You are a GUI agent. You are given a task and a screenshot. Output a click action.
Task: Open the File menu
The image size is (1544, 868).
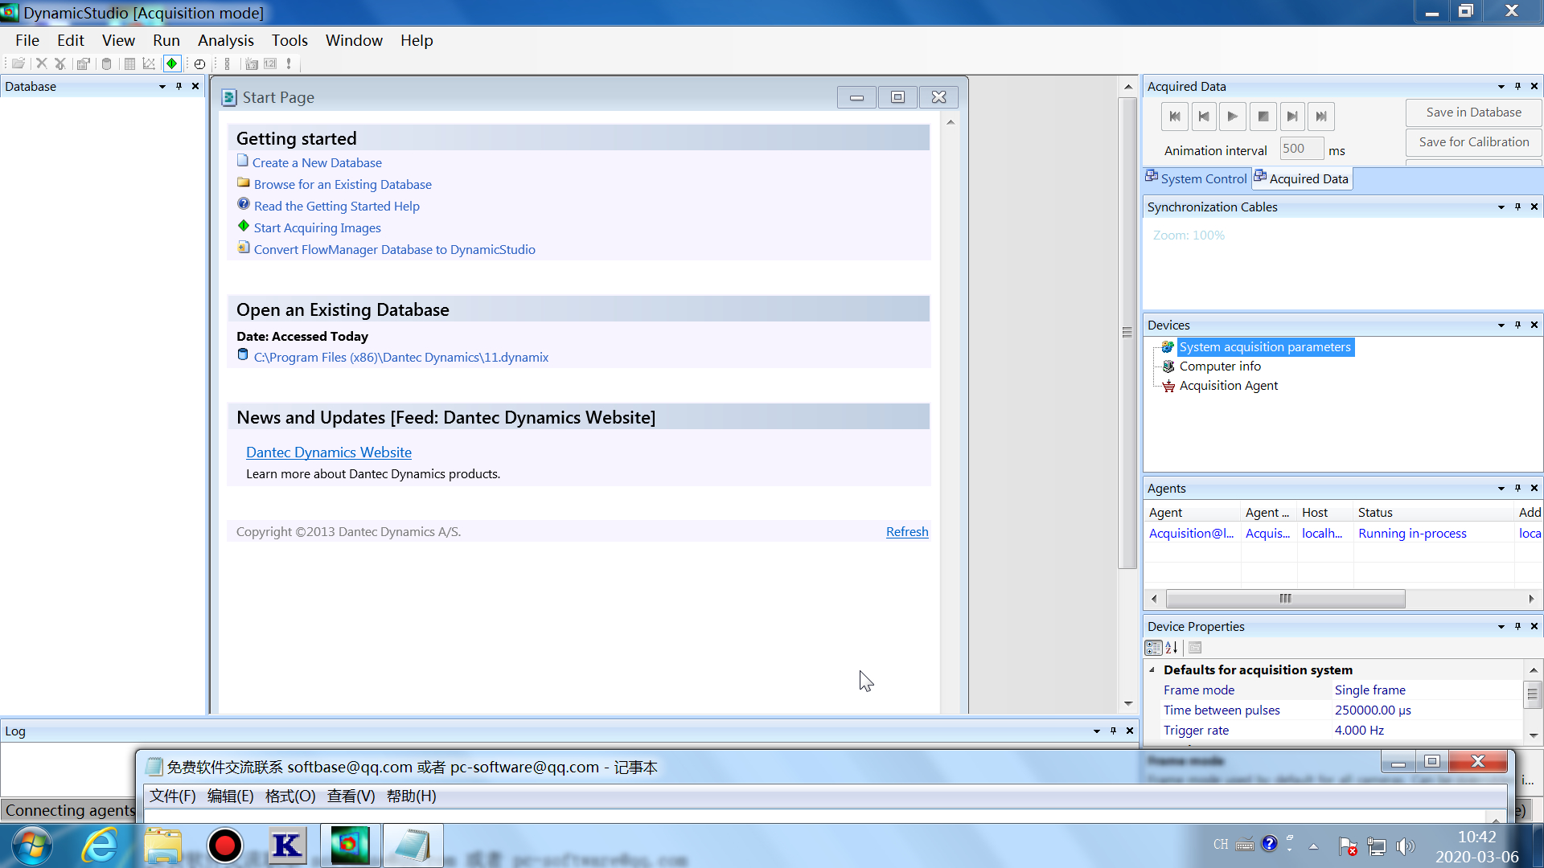point(27,40)
